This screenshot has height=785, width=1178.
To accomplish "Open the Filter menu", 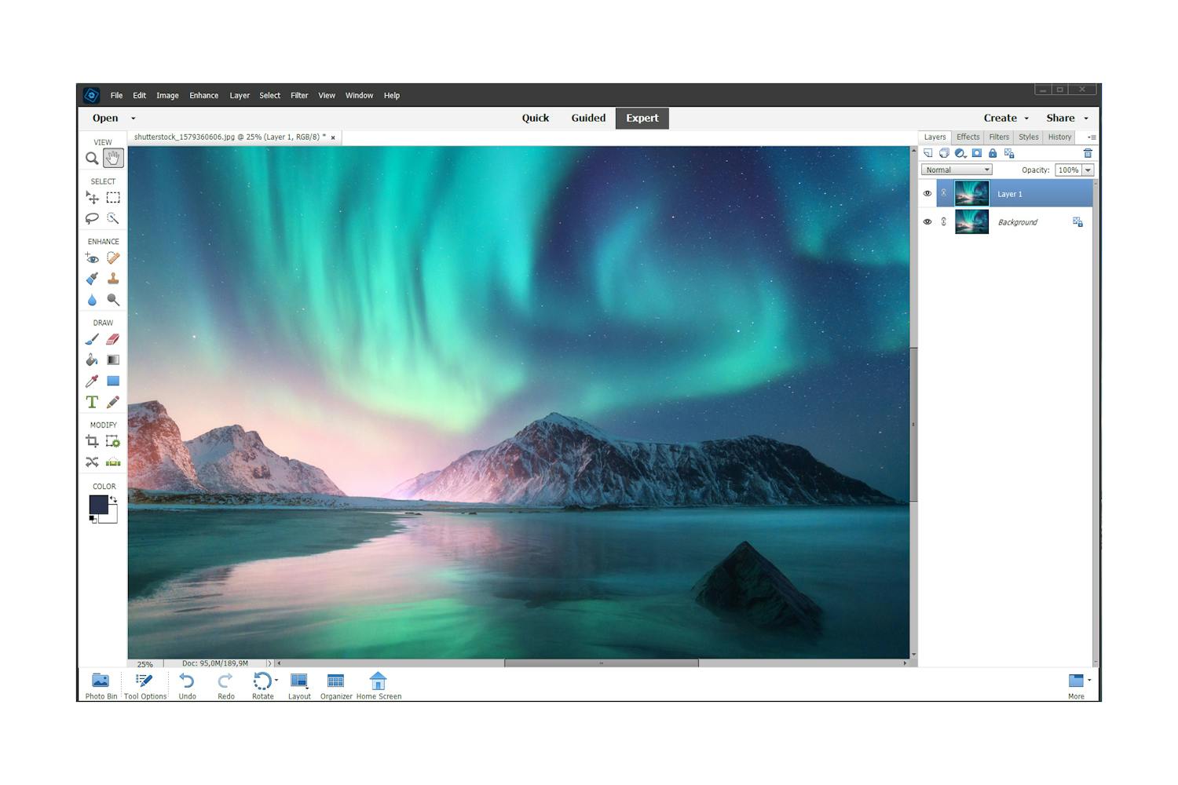I will [299, 95].
